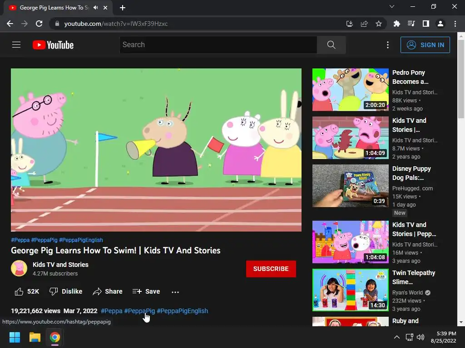Screen dimensions: 465x348
Task: Share the video using Share button
Action: pos(108,291)
